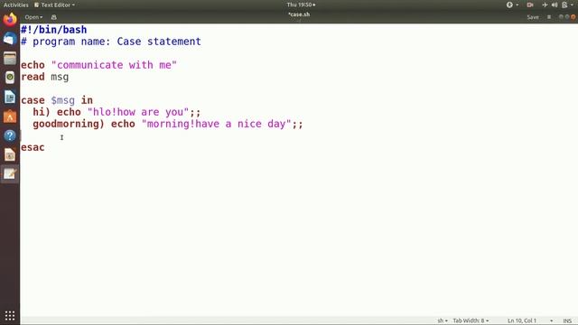578x325 pixels.
Task: Open Thunderbird mail from the dock
Action: click(x=10, y=39)
